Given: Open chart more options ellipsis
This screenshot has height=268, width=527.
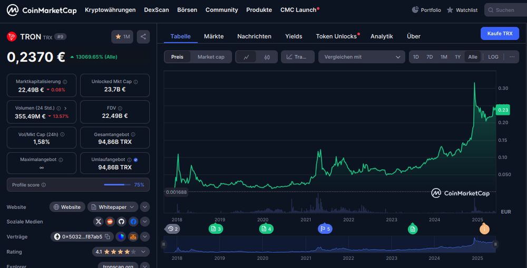Looking at the screenshot, I should pos(512,57).
